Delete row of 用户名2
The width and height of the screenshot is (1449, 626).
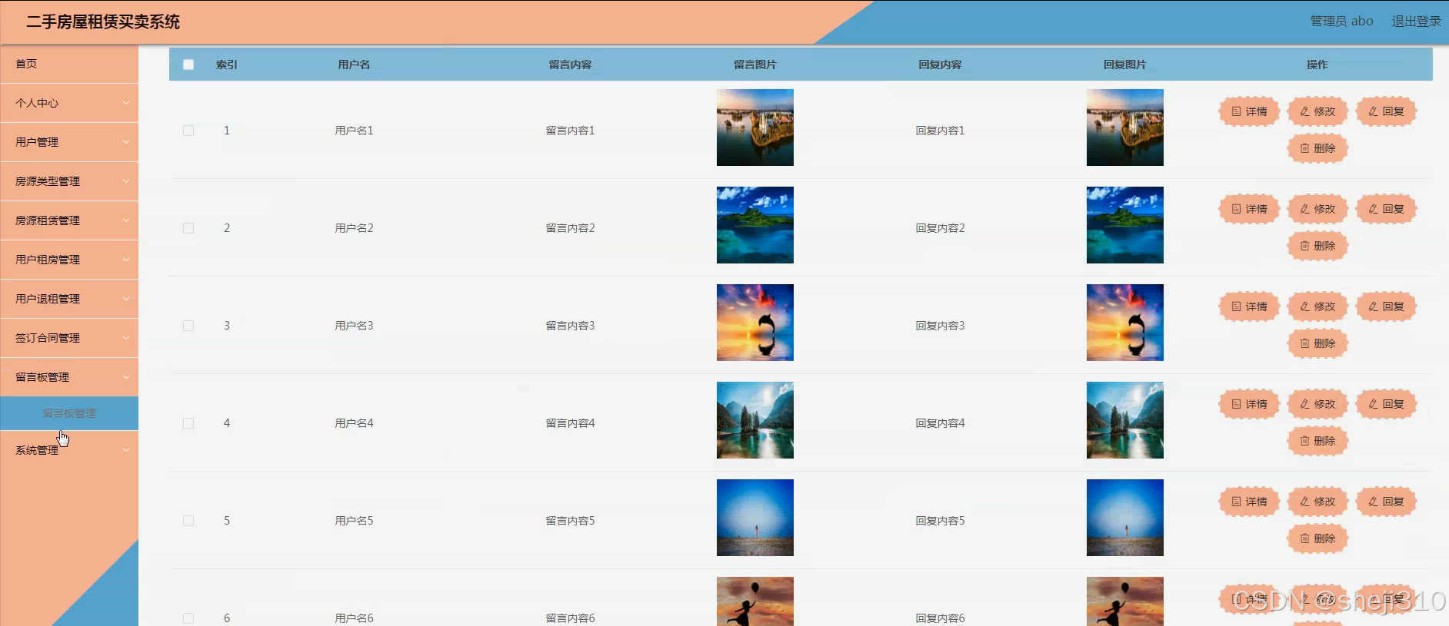tap(1317, 246)
